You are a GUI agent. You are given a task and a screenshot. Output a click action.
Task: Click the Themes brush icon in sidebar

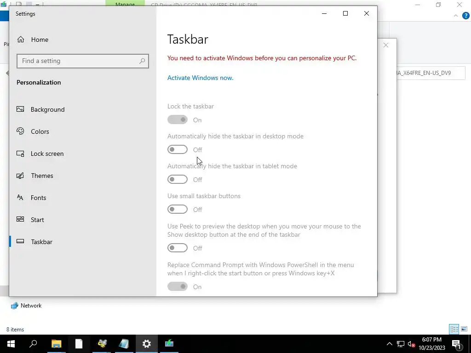point(20,176)
